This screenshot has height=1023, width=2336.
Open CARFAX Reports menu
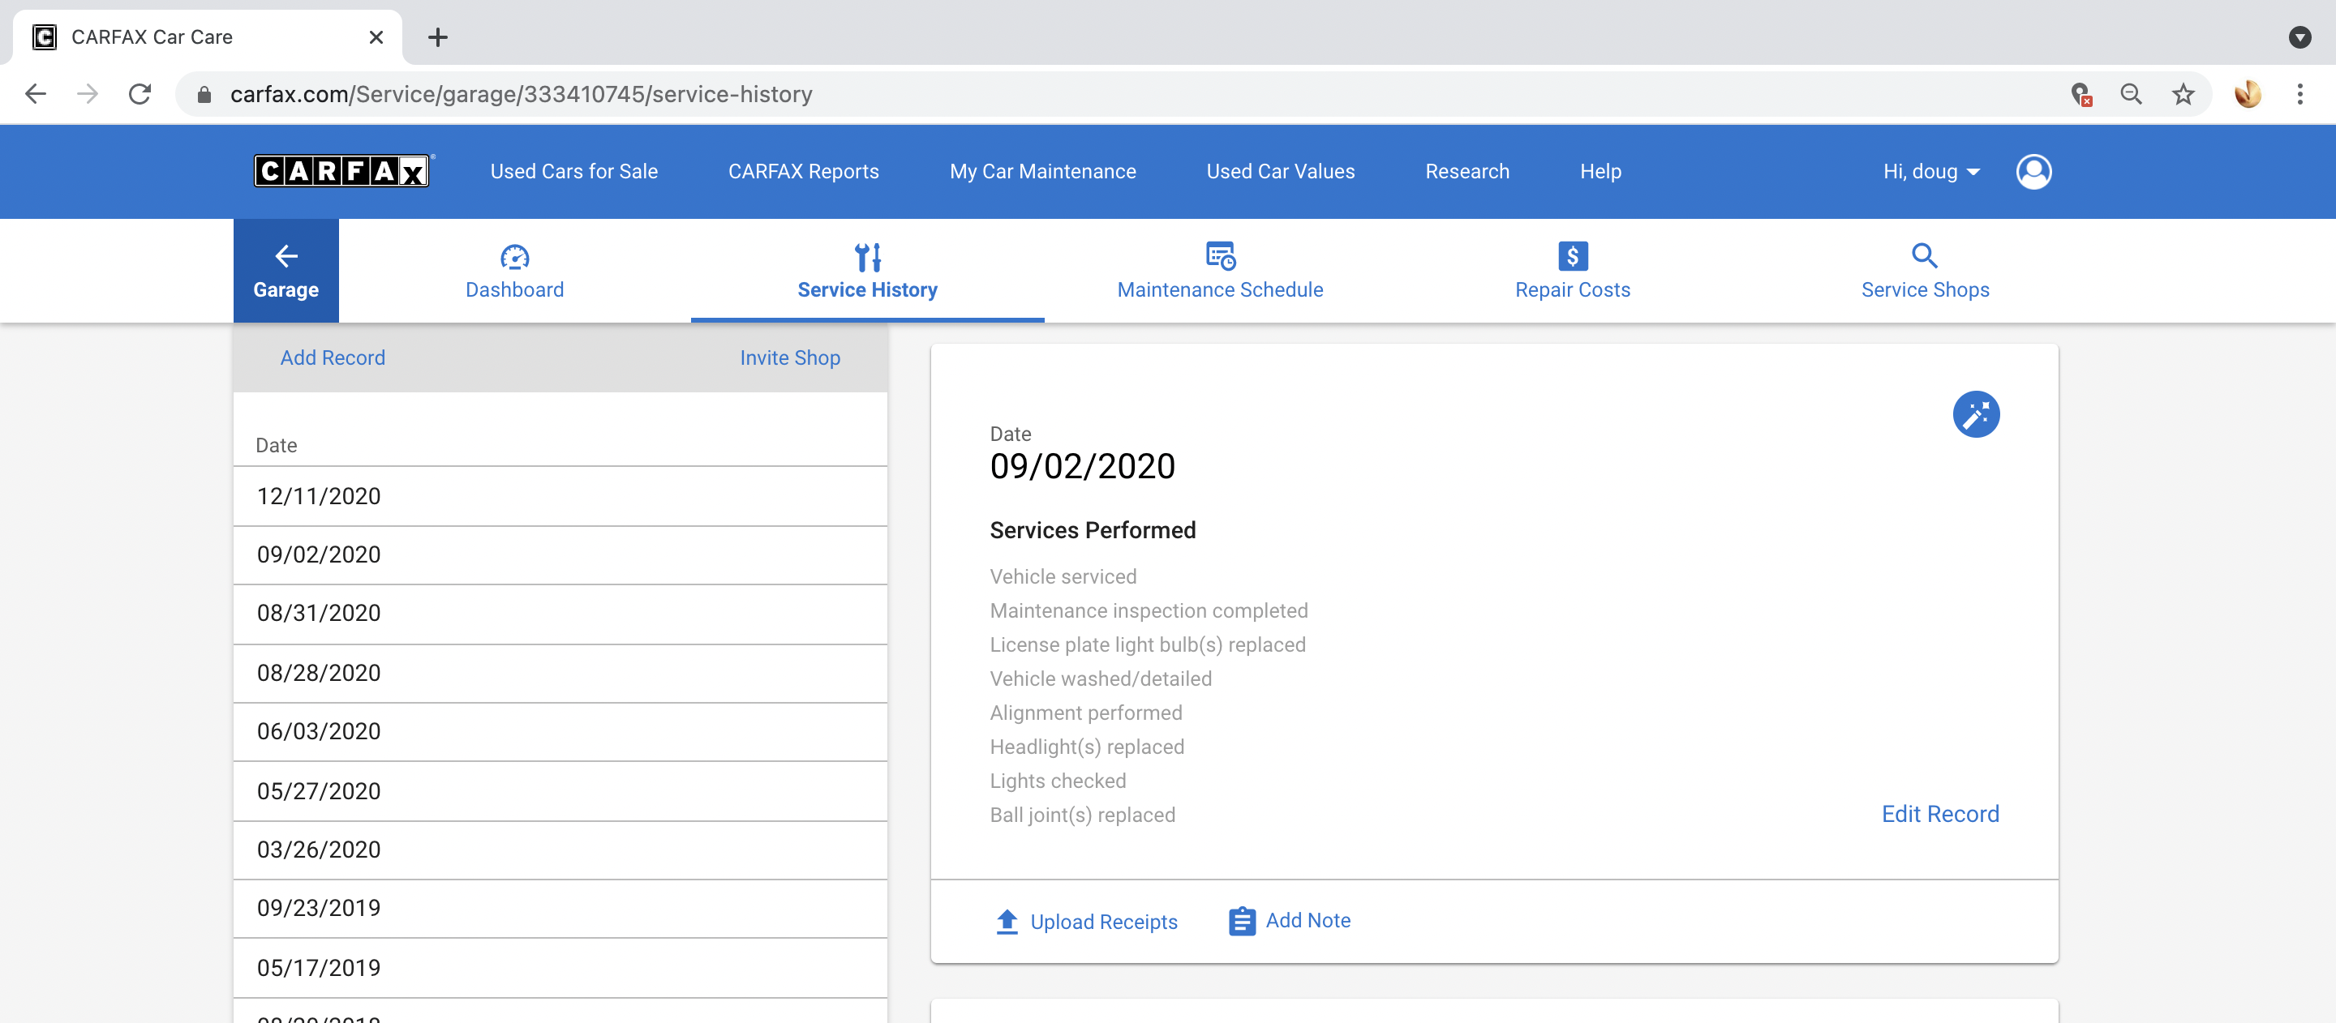tap(804, 171)
